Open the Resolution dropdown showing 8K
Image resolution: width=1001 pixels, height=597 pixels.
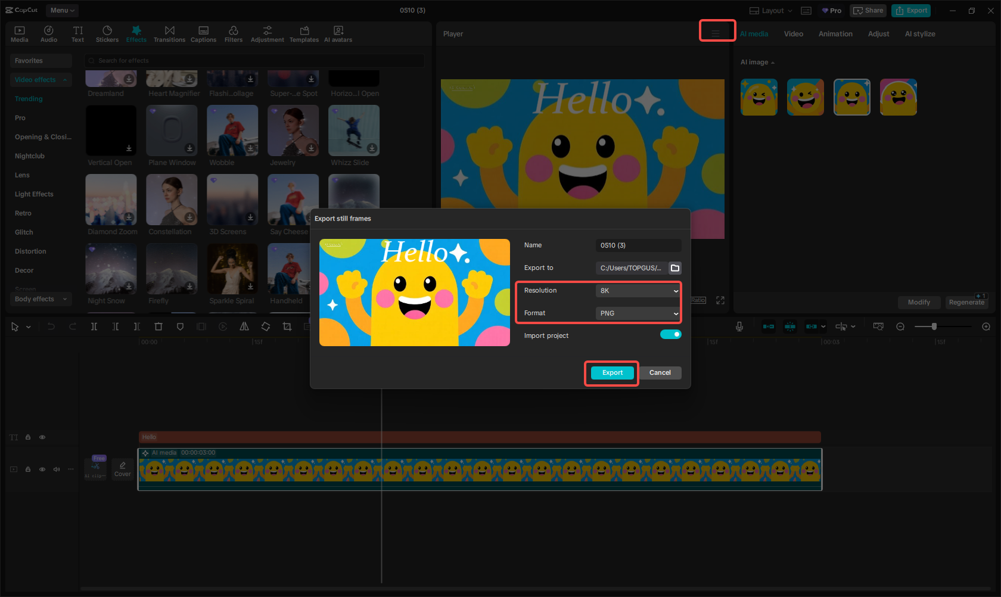point(638,291)
